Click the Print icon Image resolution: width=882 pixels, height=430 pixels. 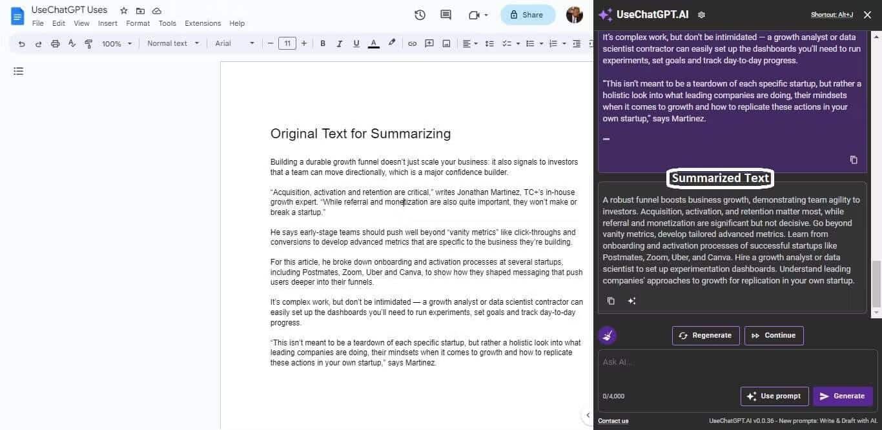click(x=56, y=43)
